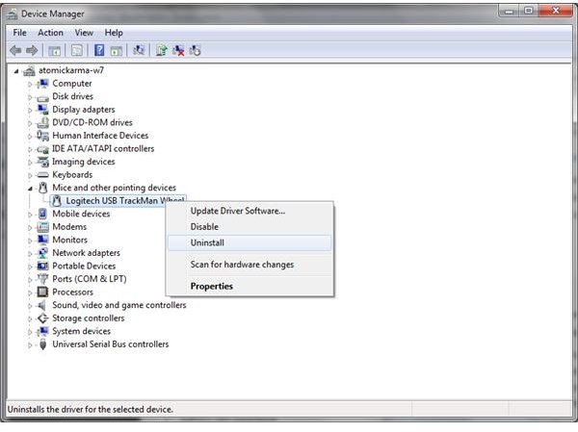578x432 pixels.
Task: Click the Mice and other pointing devices icon
Action: 42,188
